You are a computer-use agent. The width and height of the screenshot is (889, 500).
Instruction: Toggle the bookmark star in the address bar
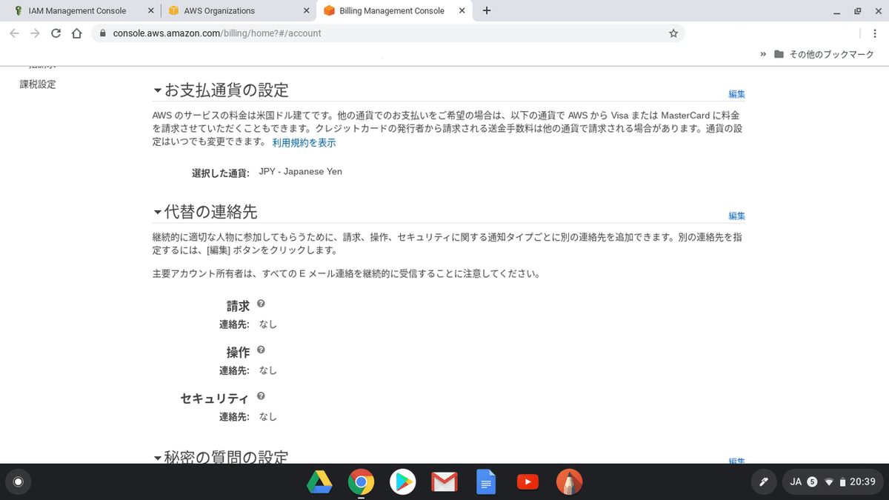[673, 33]
